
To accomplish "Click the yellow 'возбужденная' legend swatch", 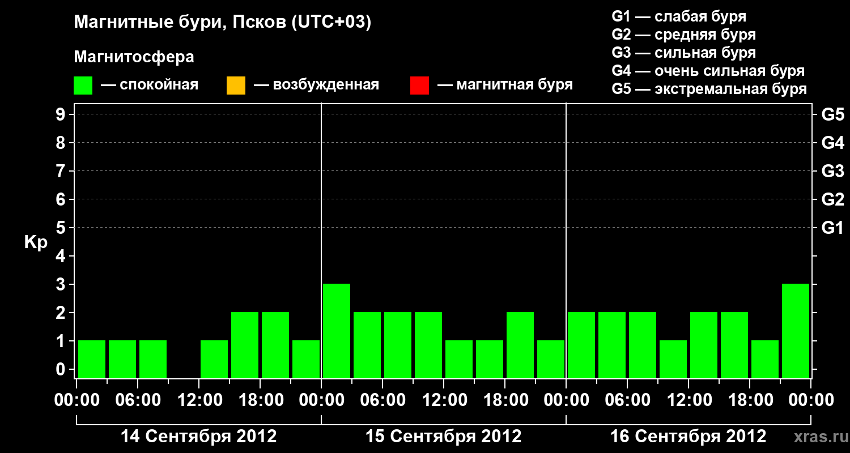I will tap(236, 86).
